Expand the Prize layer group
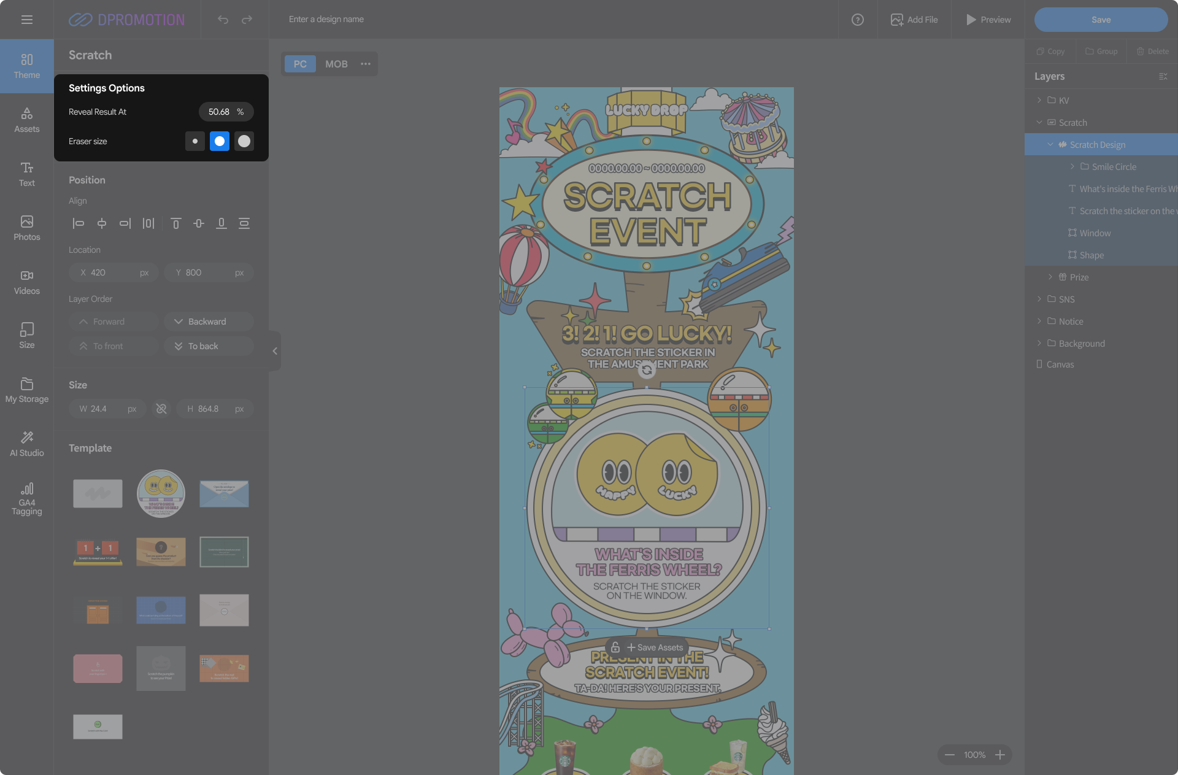The width and height of the screenshot is (1178, 775). coord(1050,277)
